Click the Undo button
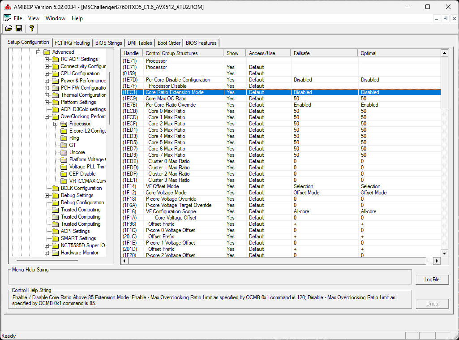The height and width of the screenshot is (340, 459). click(x=432, y=304)
